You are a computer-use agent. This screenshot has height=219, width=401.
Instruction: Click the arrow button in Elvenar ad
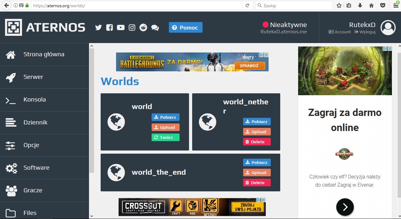[x=345, y=207]
